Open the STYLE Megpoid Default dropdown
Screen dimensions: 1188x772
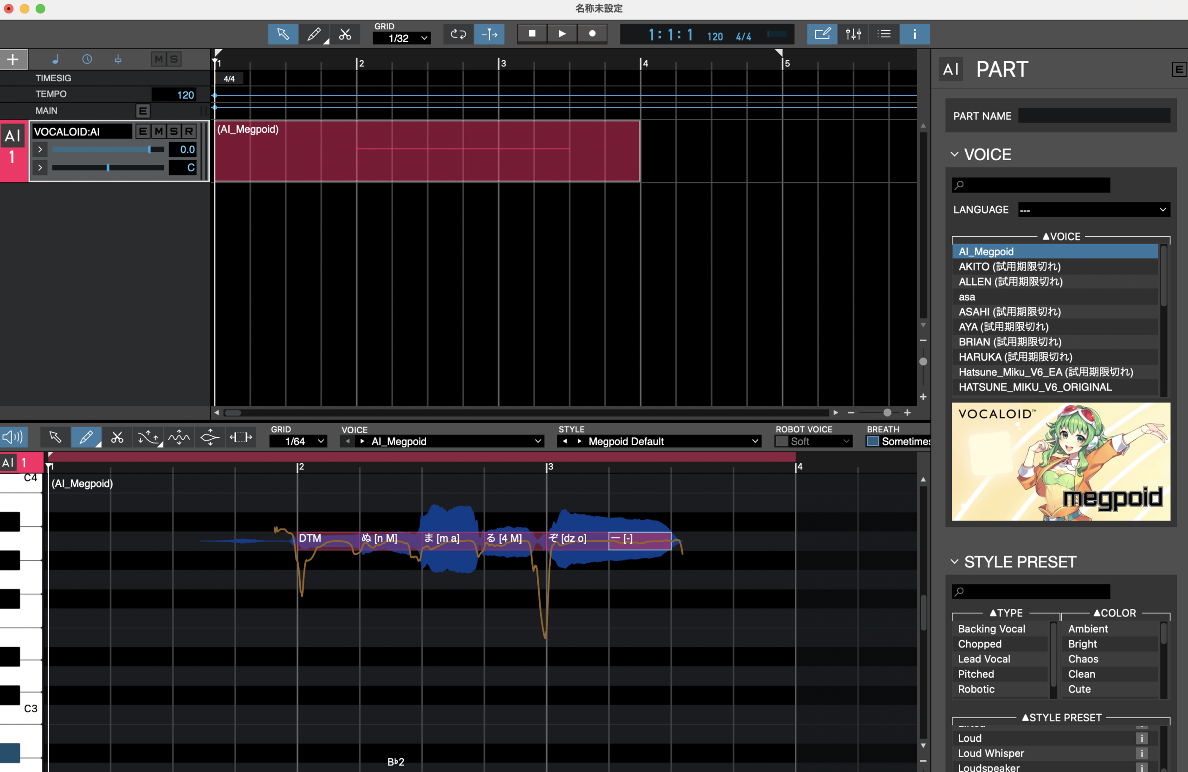(x=673, y=441)
